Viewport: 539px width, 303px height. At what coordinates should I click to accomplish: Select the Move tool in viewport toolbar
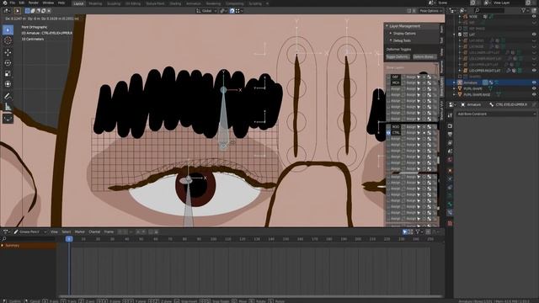point(8,52)
